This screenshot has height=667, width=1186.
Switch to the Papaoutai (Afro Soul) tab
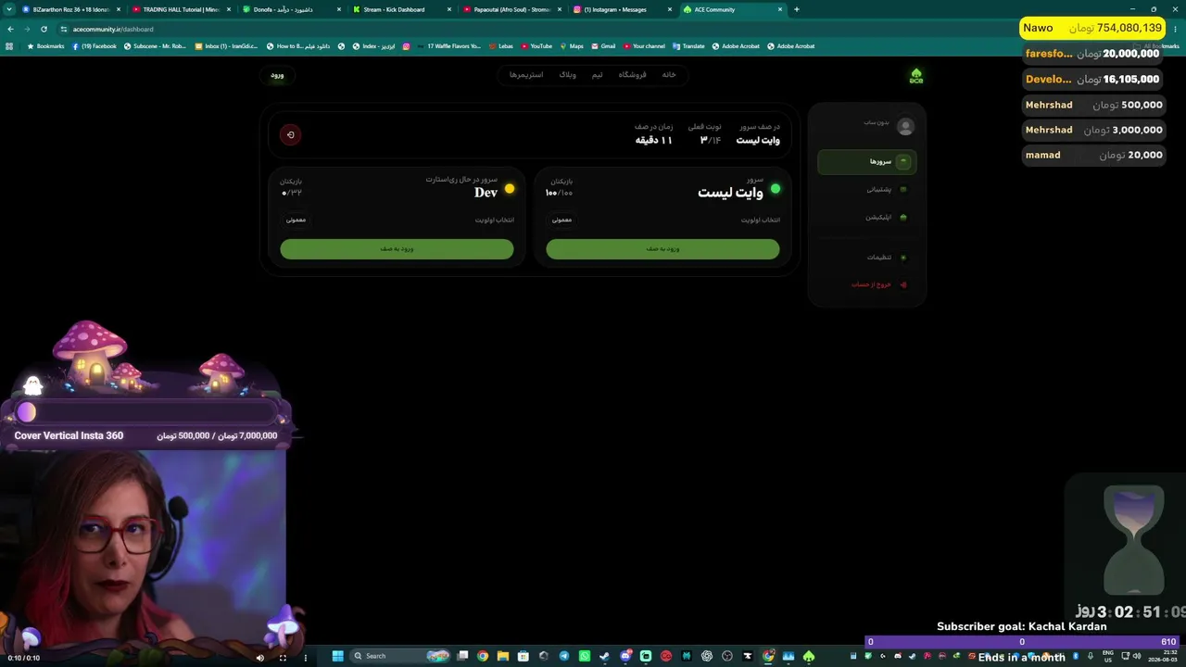(x=512, y=9)
